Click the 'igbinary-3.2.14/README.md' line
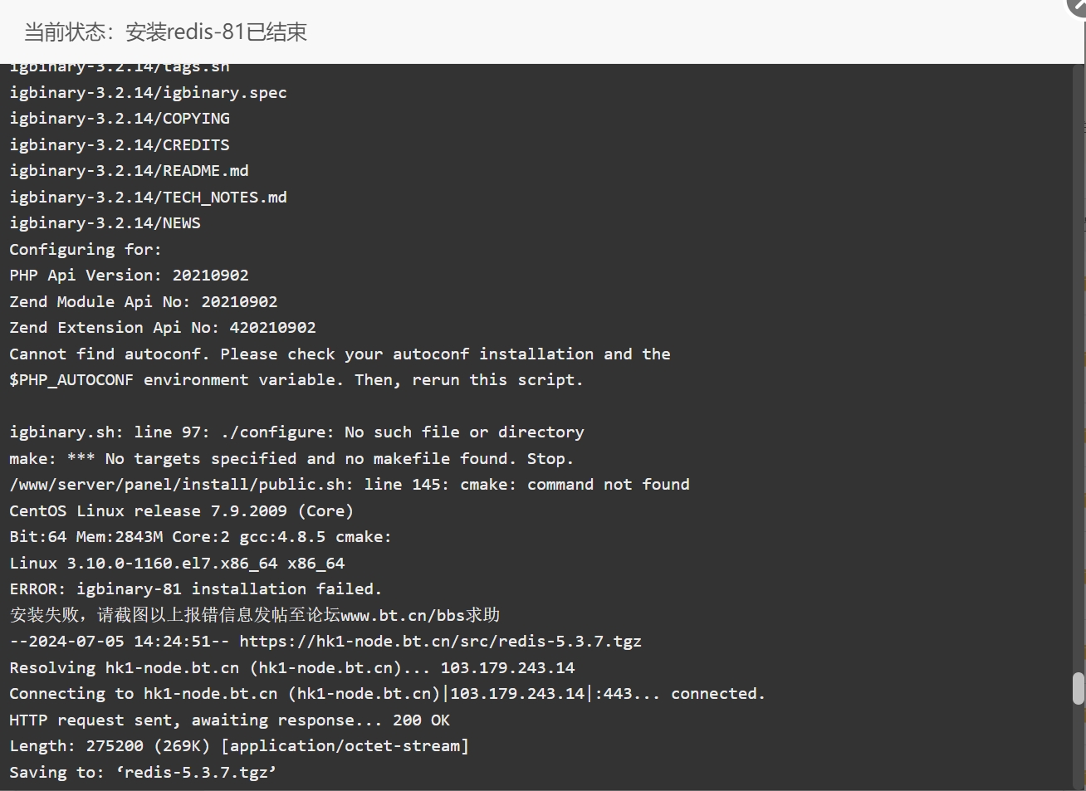 click(129, 171)
